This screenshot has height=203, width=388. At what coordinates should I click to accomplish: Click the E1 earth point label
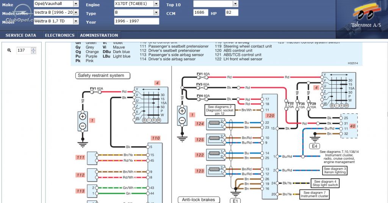[235, 201]
